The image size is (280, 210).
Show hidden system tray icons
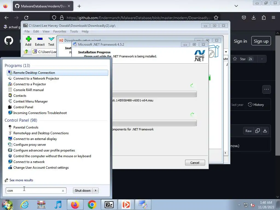coord(239,205)
